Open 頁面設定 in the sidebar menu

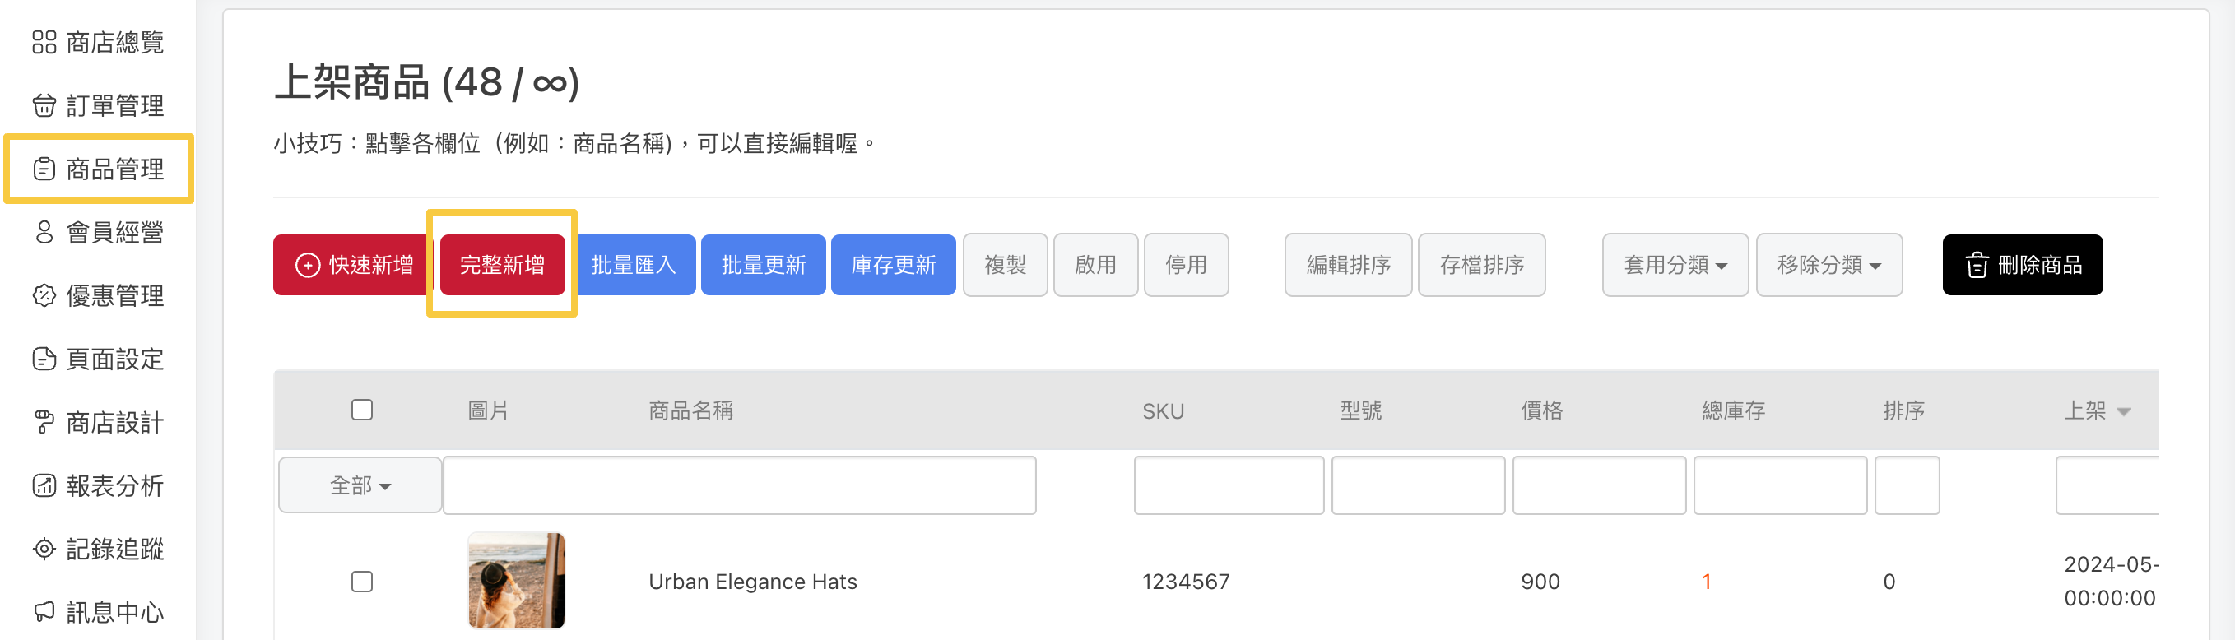click(x=114, y=359)
